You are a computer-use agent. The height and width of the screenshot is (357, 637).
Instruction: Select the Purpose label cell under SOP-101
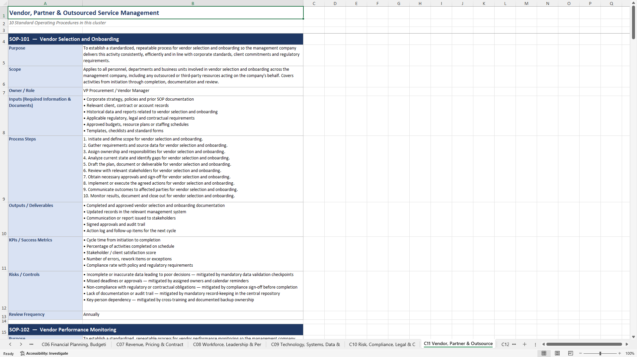tap(45, 55)
